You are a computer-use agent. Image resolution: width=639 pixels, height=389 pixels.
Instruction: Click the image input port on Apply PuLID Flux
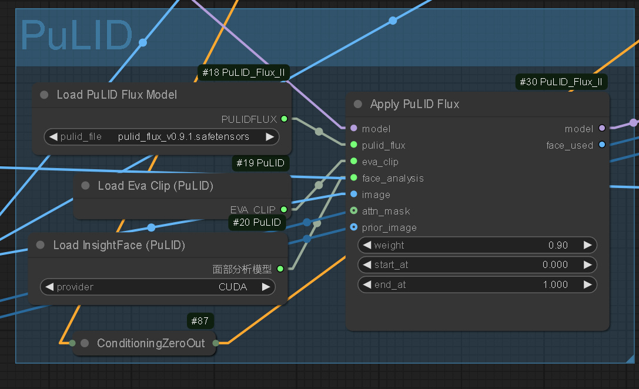[x=353, y=195]
